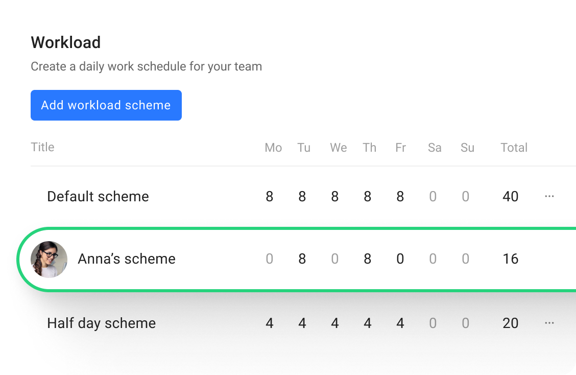Click Anna's profile avatar
This screenshot has width=576, height=375.
[49, 260]
